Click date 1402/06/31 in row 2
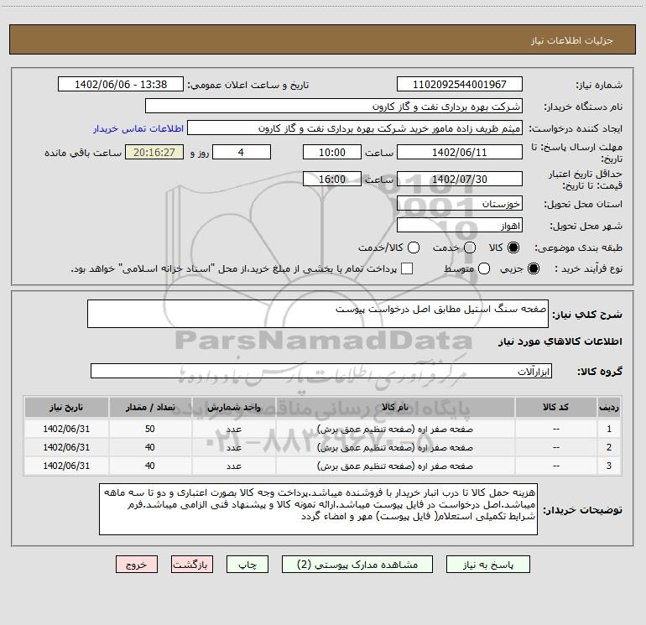The width and height of the screenshot is (646, 625). click(66, 447)
